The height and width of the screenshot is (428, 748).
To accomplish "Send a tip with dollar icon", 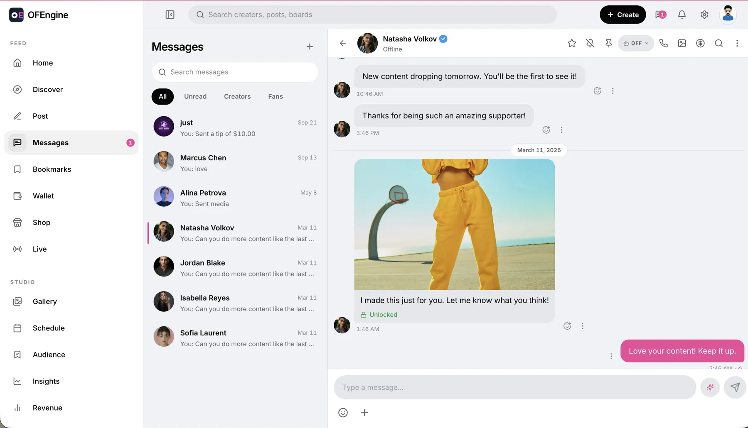I will point(700,43).
